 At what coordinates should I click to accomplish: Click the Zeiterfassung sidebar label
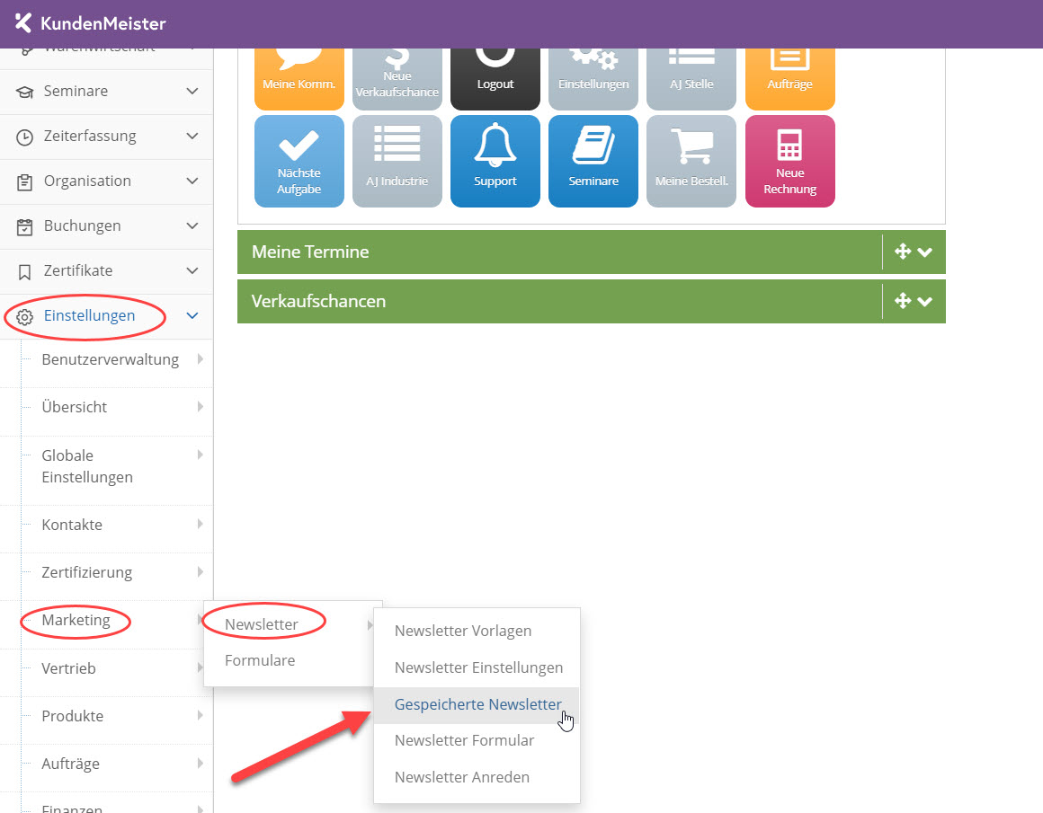(90, 137)
